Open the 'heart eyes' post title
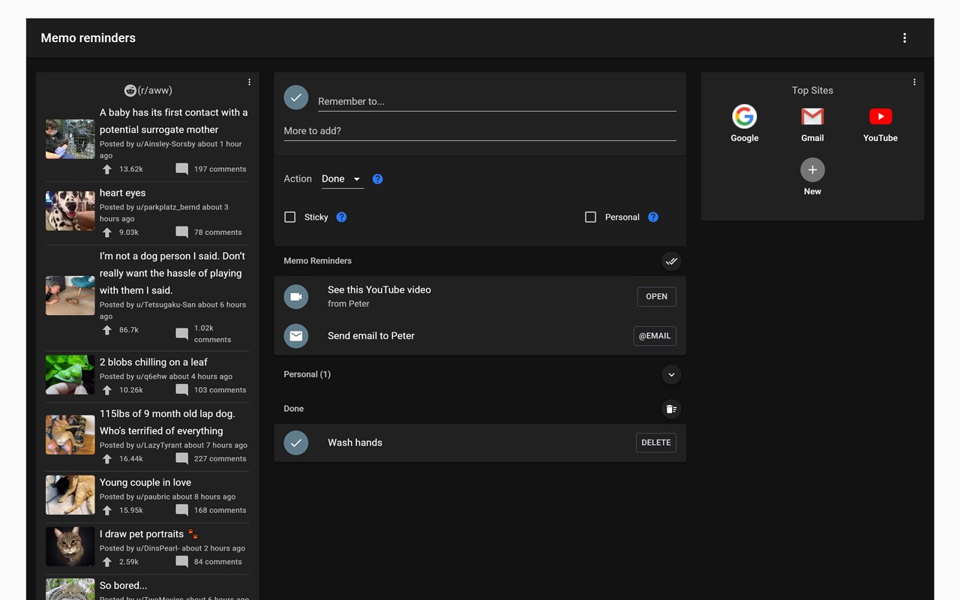 pyautogui.click(x=123, y=193)
